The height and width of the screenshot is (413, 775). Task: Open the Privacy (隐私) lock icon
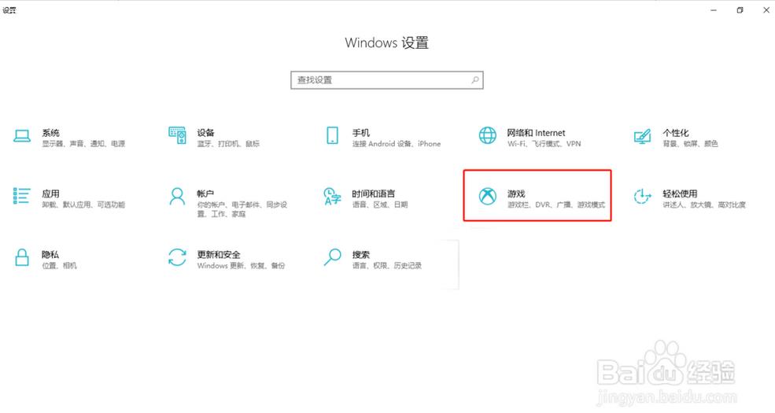coord(22,257)
